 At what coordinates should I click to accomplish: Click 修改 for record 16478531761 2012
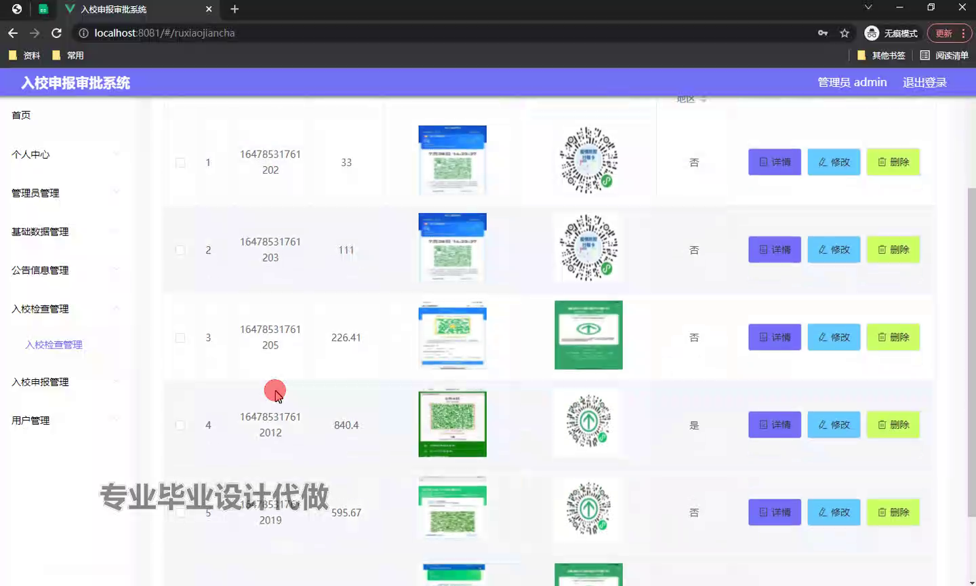tap(834, 425)
